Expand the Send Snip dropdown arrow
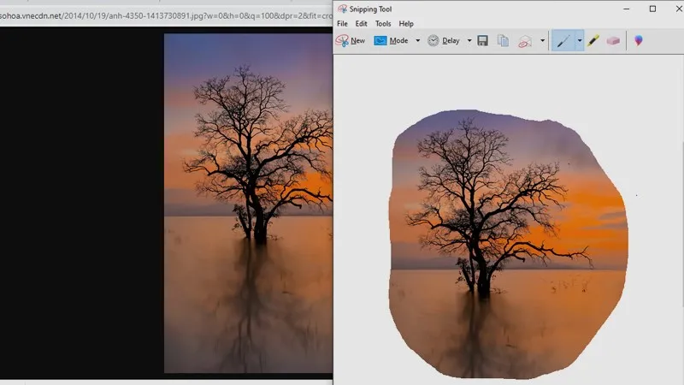 [542, 40]
